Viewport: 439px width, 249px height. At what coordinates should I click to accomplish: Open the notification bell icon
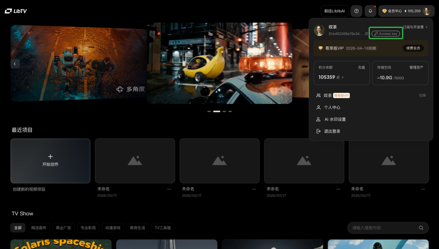pos(370,11)
